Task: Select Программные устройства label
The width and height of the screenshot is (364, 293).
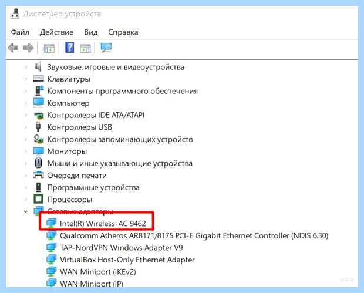Action: (x=93, y=188)
